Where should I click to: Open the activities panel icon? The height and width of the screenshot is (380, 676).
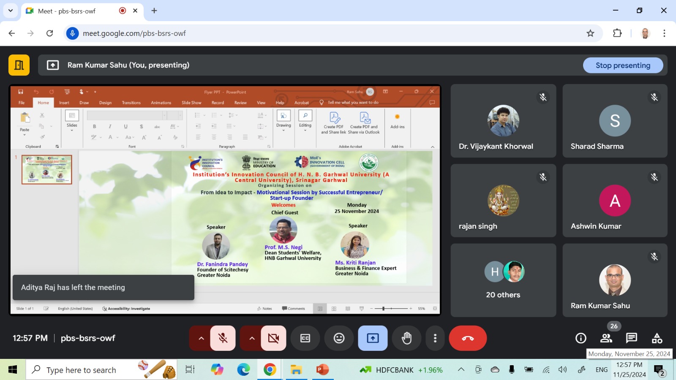[657, 338]
